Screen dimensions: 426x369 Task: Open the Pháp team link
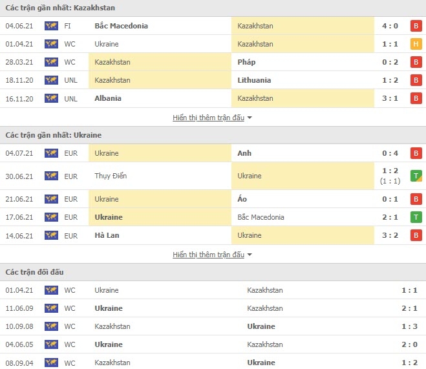point(246,62)
